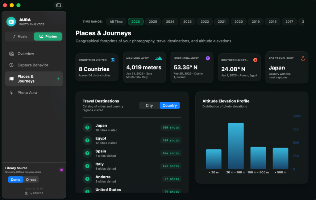Open the 53.35° N northern-most card
The width and height of the screenshot is (316, 200).
tap(192, 67)
